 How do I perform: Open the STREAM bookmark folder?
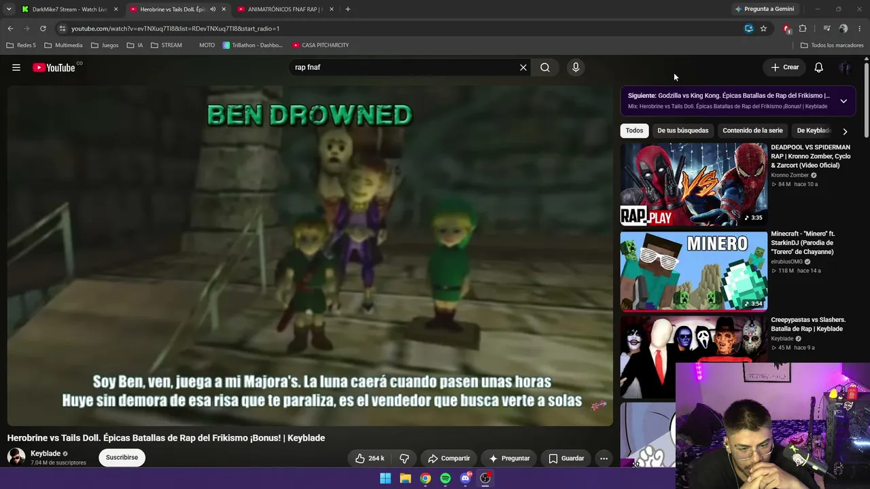[x=167, y=46]
